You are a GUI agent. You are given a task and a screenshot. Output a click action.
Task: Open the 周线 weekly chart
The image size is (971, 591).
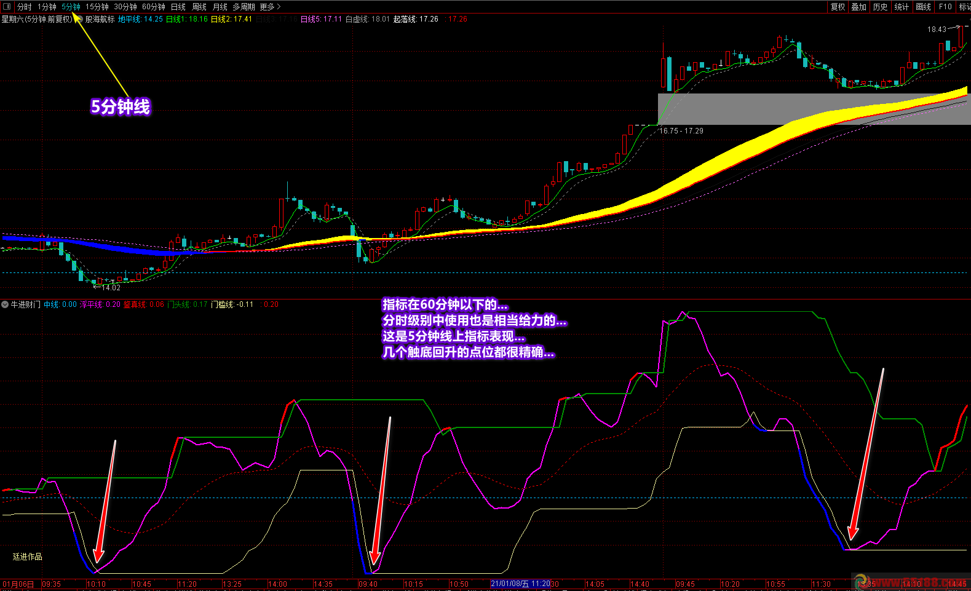pos(199,7)
